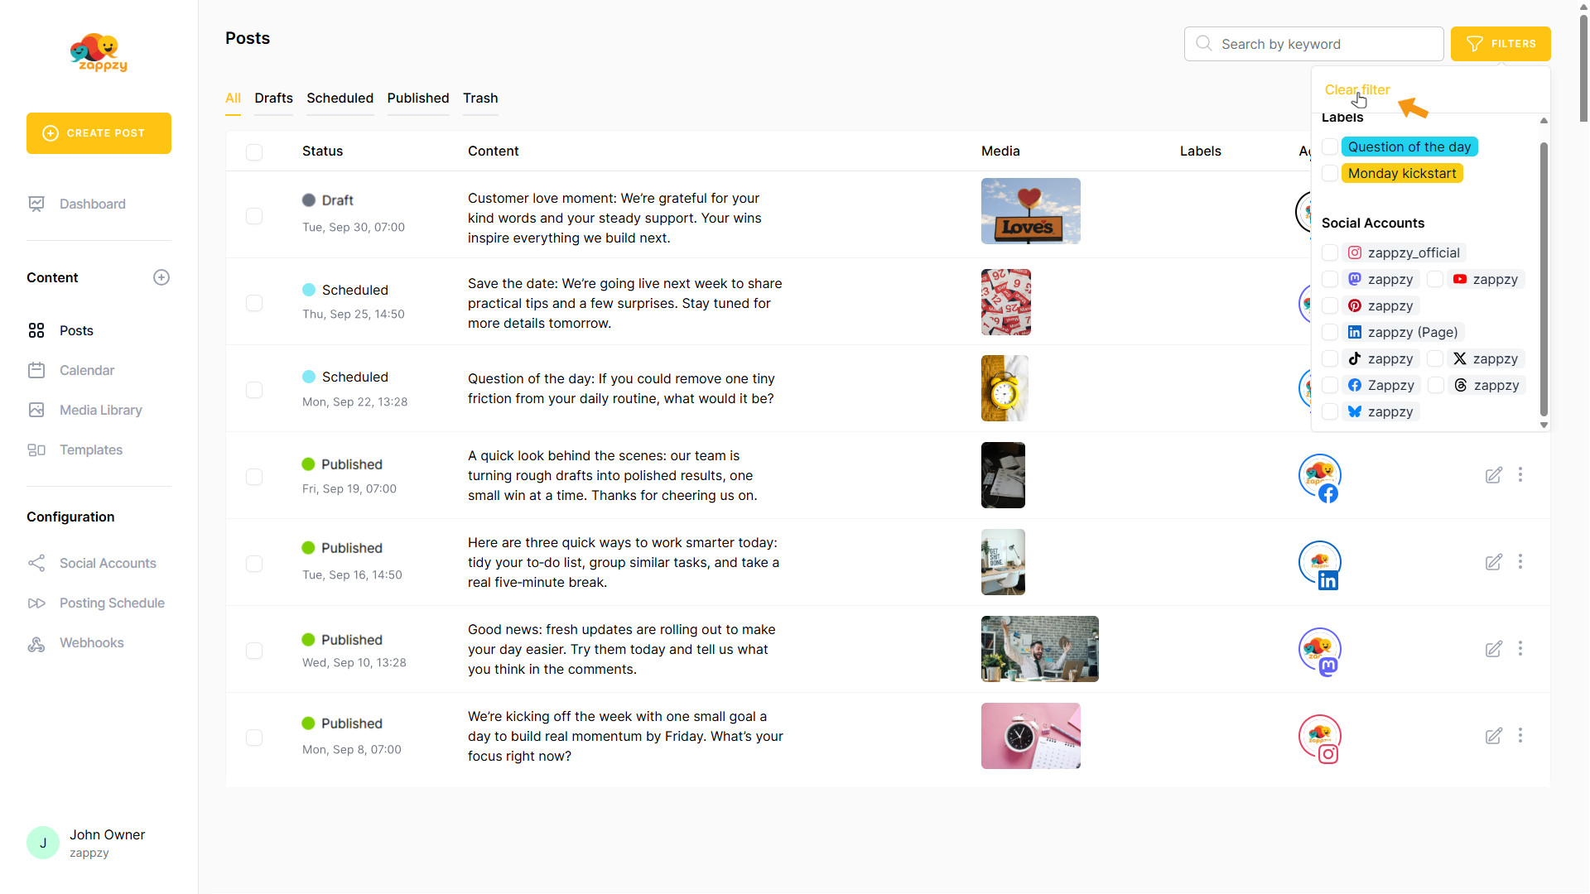Select the Draft post row checkbox
The image size is (1590, 894).
(254, 215)
